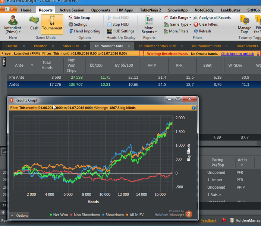Sort by the Facing Preflop column
This screenshot has height=226, width=261.
coord(217,162)
